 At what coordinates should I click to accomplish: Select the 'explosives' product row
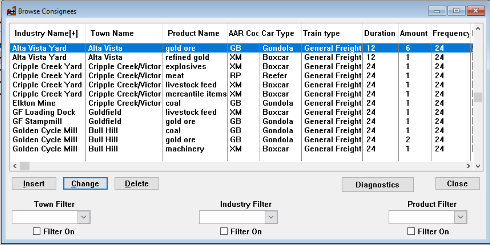[x=241, y=66]
